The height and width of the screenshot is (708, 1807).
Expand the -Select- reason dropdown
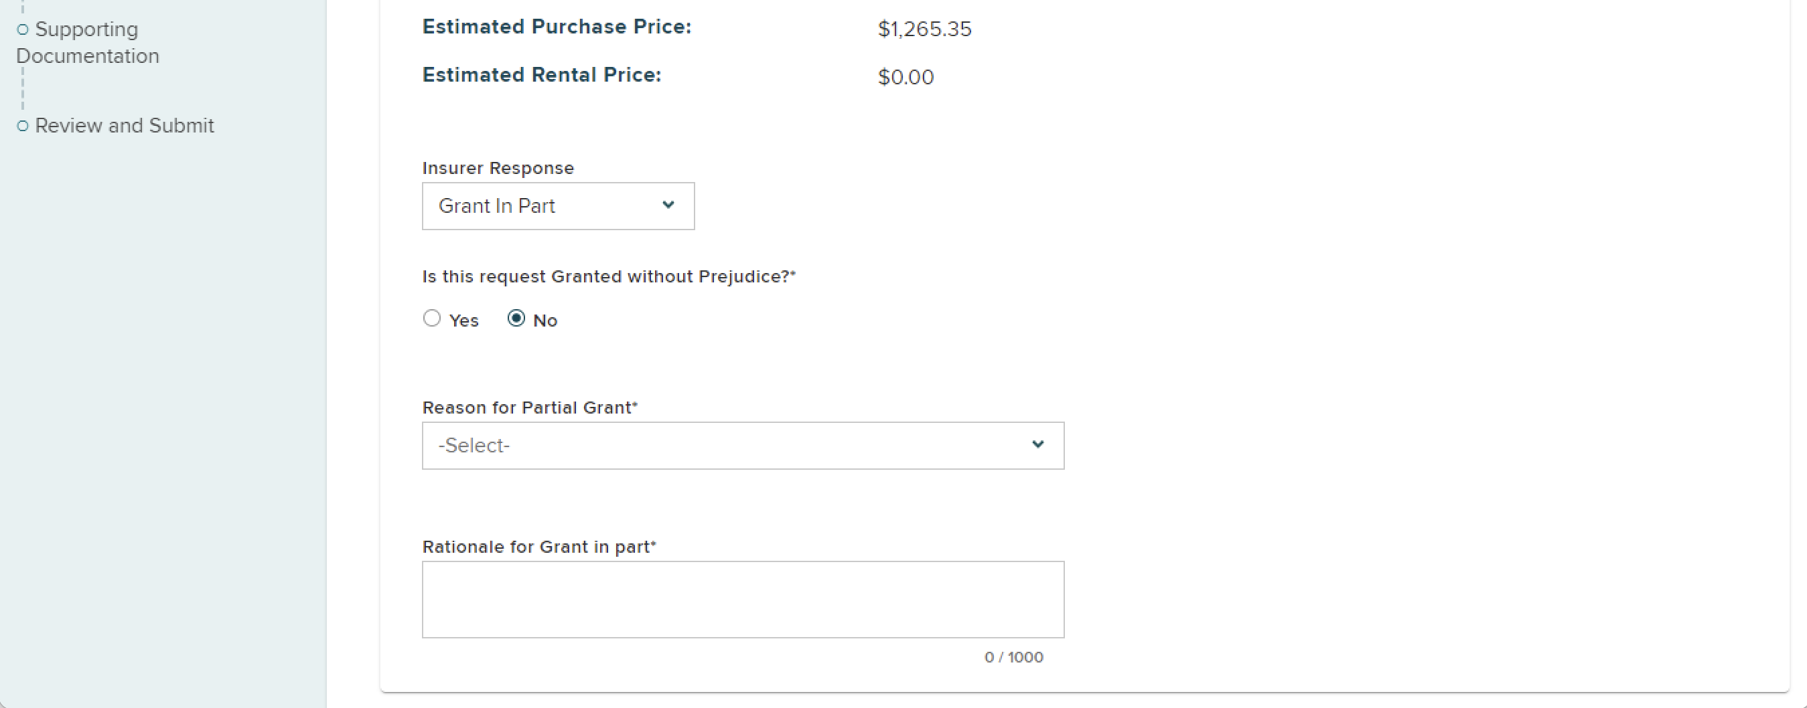pyautogui.click(x=742, y=446)
